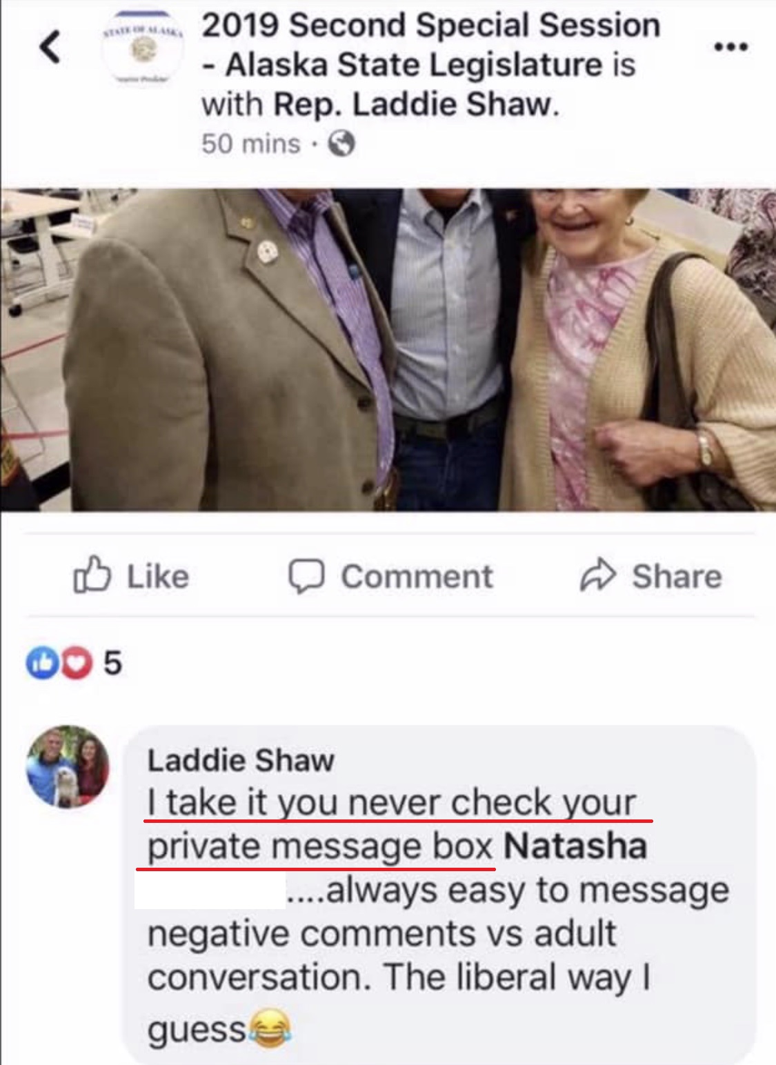Open the tagged name Natasha in the comment
Image resolution: width=776 pixels, height=1065 pixels.
(575, 846)
